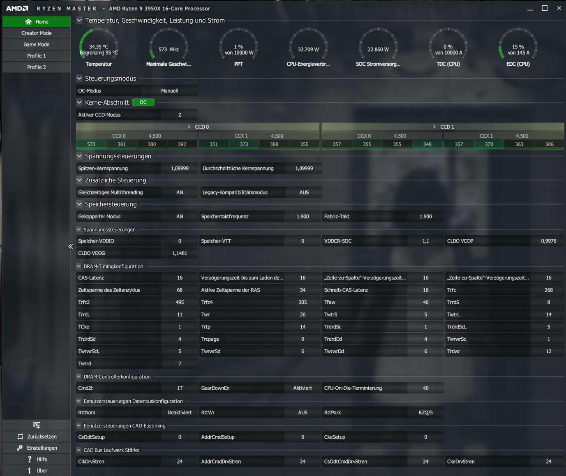Toggle Gekoppelter Modus AN value
The image size is (566, 476).
pyautogui.click(x=180, y=217)
